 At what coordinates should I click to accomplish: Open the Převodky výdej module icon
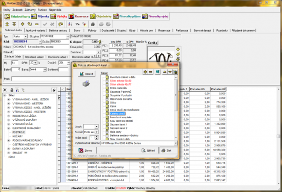[145, 16]
